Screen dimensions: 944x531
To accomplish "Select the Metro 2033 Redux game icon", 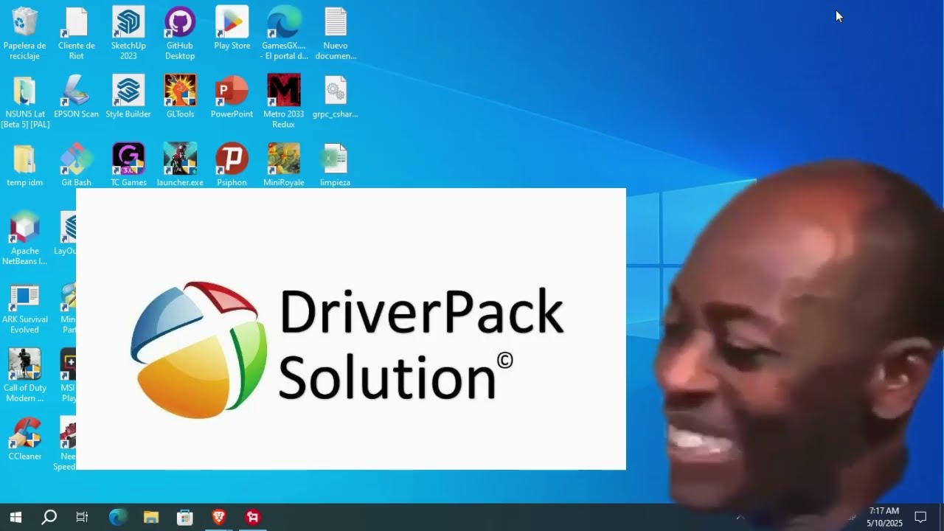I will [x=284, y=102].
